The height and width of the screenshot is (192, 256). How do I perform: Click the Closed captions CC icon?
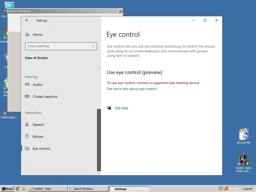click(x=27, y=96)
